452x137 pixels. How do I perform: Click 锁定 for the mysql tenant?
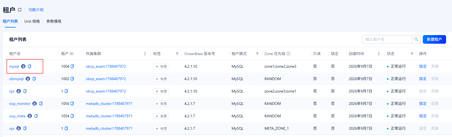click(423, 66)
